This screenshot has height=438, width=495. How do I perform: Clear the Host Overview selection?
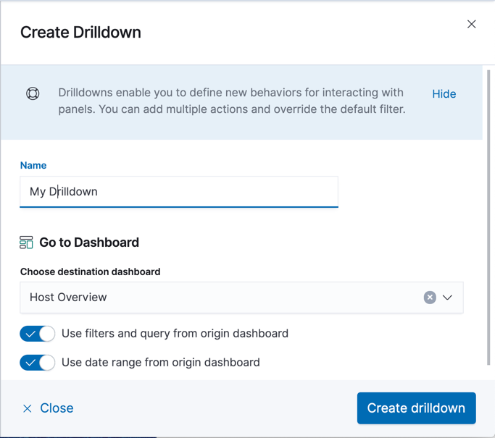[430, 298]
